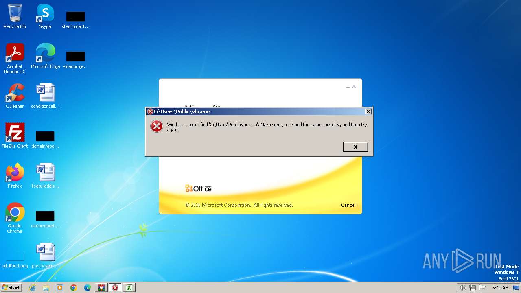The image size is (521, 293).
Task: Select the starcontent desktop file
Action: click(x=76, y=20)
